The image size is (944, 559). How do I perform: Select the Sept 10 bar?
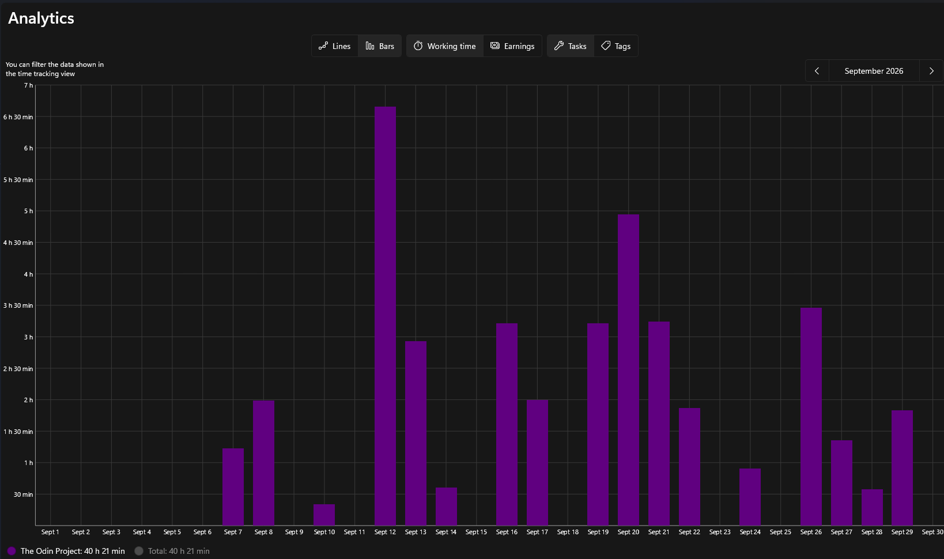click(x=324, y=515)
